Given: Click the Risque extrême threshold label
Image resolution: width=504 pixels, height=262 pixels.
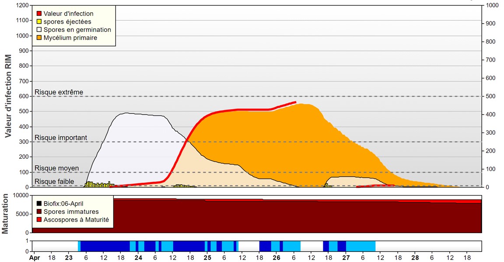Looking at the screenshot, I should [x=59, y=92].
